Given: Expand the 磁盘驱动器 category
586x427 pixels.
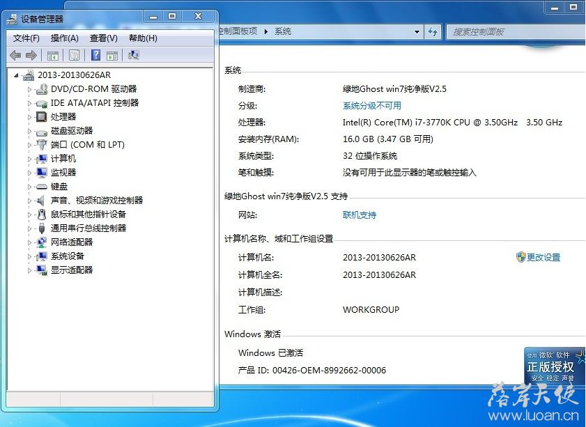Looking at the screenshot, I should (x=29, y=131).
